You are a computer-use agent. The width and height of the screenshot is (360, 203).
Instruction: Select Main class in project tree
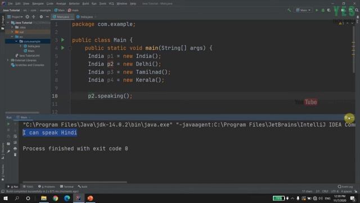point(29,51)
